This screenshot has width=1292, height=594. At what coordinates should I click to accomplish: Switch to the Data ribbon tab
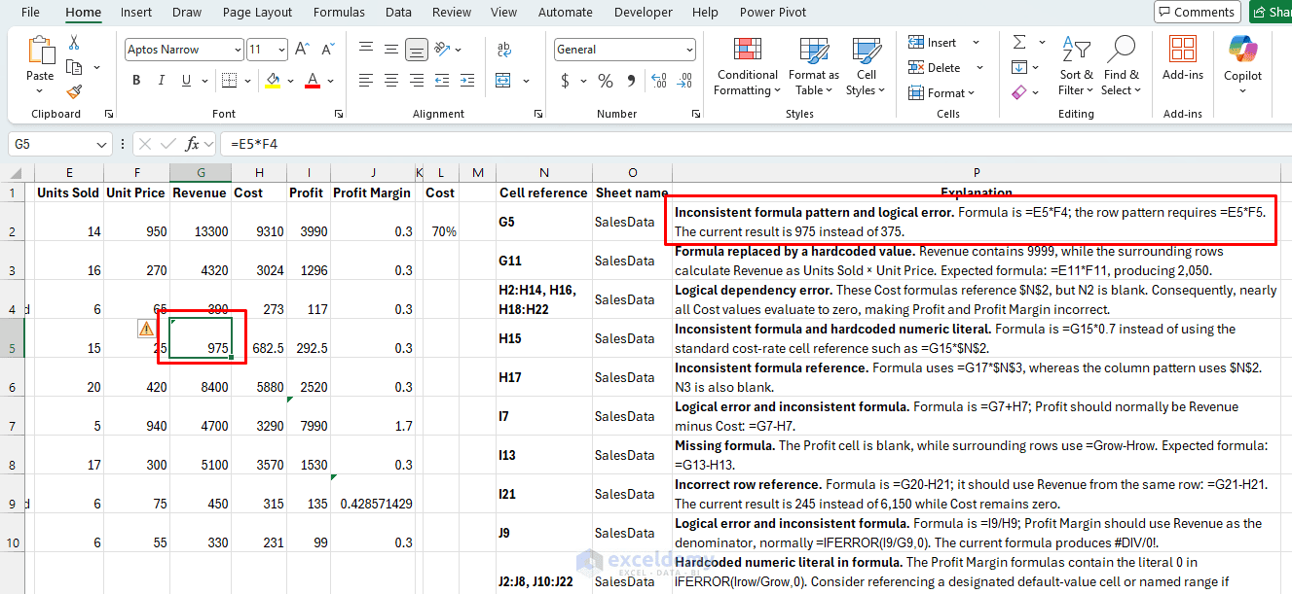(x=398, y=12)
